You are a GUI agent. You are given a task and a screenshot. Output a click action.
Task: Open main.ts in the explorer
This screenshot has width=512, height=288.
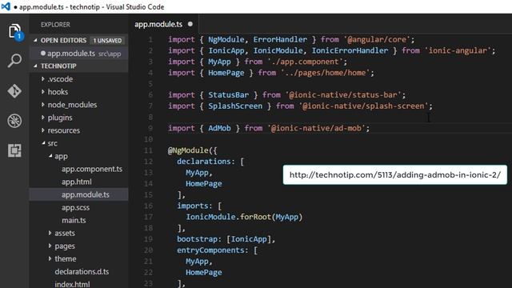point(74,220)
